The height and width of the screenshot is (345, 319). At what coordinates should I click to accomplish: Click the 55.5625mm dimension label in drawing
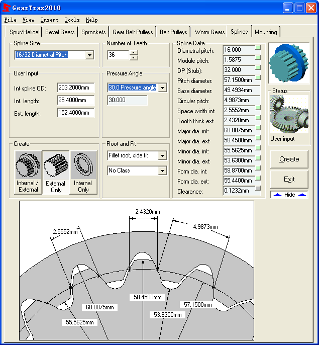point(79,322)
